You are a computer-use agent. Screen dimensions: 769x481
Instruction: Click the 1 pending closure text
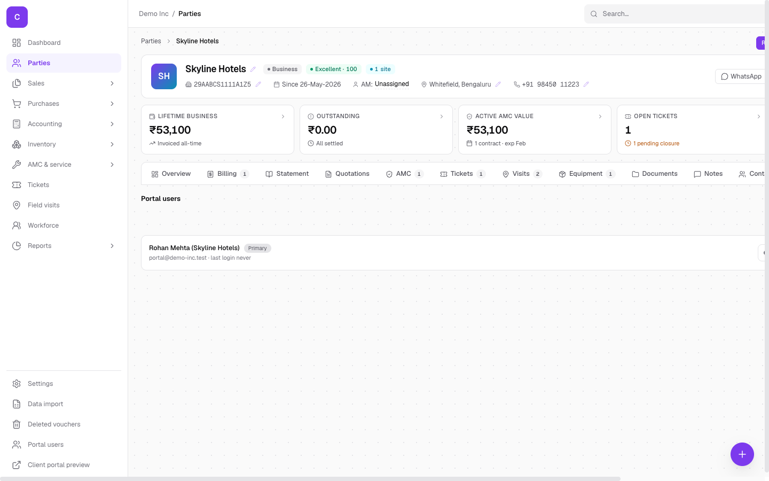click(656, 143)
